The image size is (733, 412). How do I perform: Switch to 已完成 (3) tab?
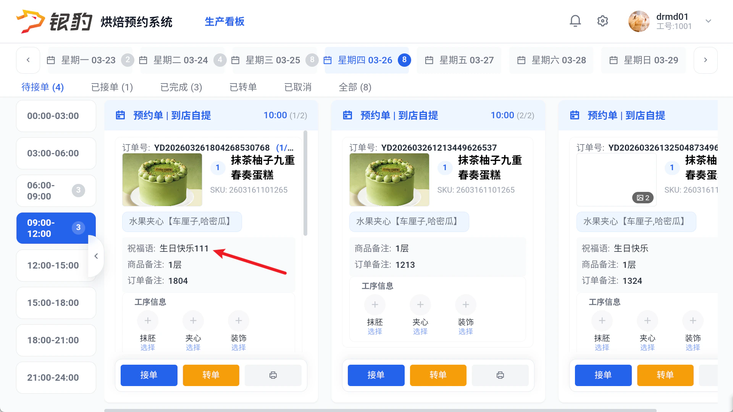[x=181, y=87]
